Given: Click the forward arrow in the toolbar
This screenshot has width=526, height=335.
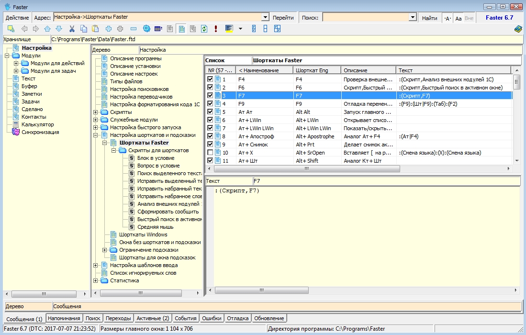Looking at the screenshot, I should pyautogui.click(x=35, y=29).
